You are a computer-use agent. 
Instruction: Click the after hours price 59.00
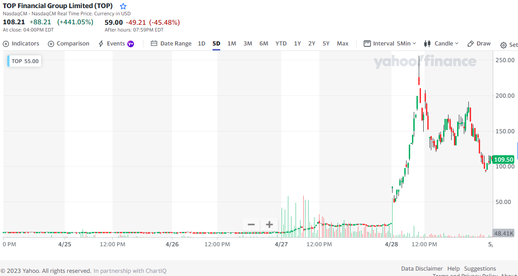114,22
